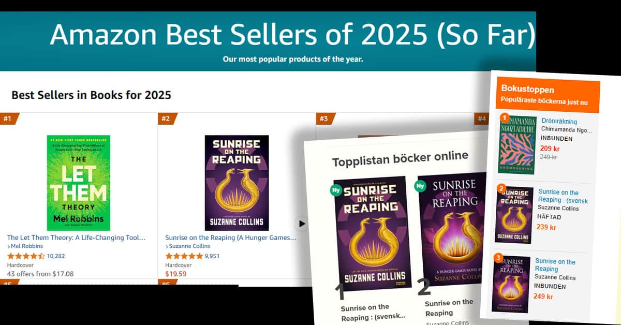Image resolution: width=621 pixels, height=325 pixels.
Task: Open the Drömräkning book cover thumbnail
Action: pos(517,144)
